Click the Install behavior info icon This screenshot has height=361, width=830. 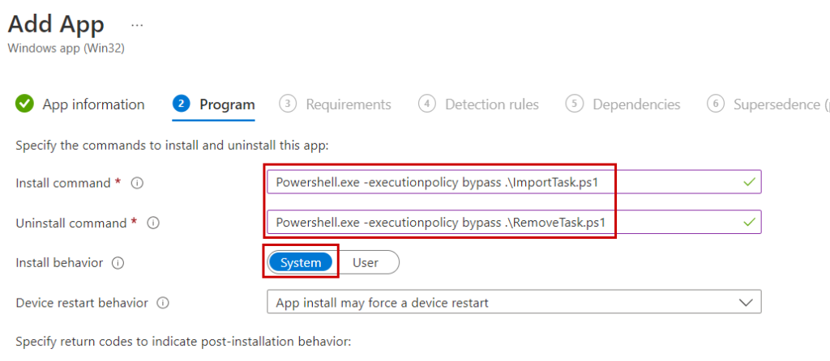coord(118,263)
